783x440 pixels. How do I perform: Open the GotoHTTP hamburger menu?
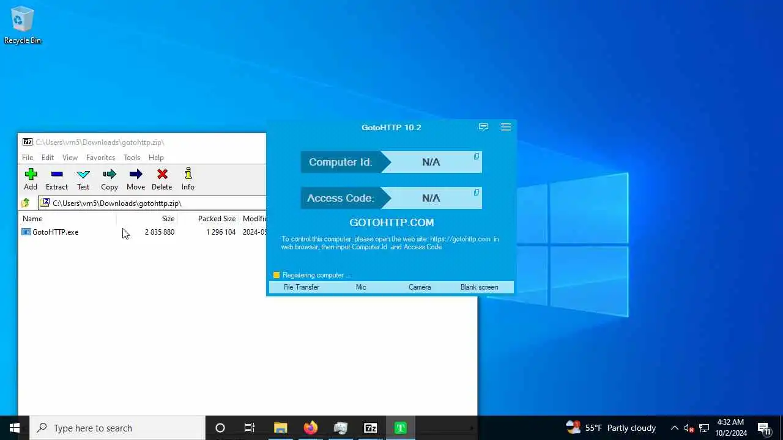(x=506, y=127)
